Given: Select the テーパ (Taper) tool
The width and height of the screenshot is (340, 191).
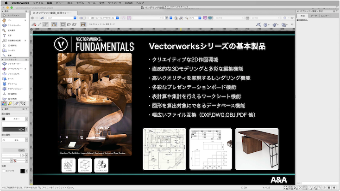Looking at the screenshot, I should coord(13,78).
